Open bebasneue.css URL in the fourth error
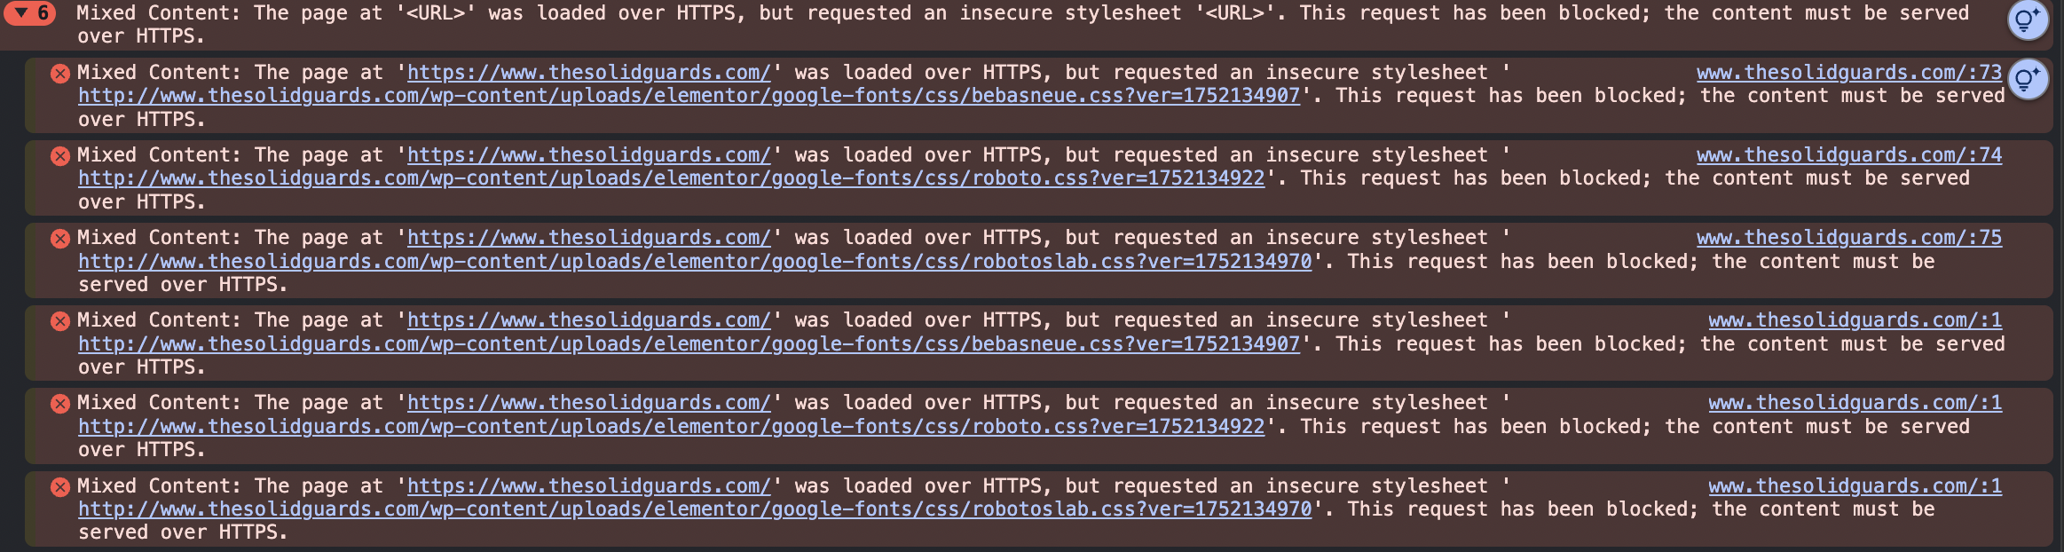2064x552 pixels. coord(689,344)
